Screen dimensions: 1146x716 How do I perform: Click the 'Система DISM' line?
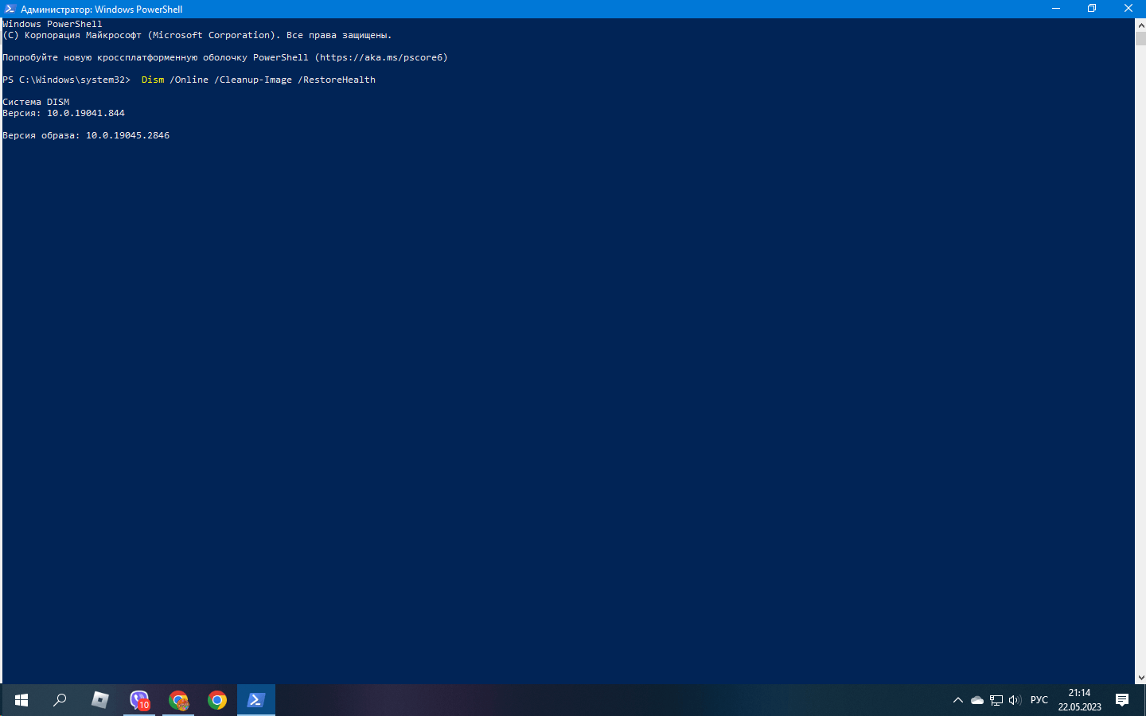(36, 102)
